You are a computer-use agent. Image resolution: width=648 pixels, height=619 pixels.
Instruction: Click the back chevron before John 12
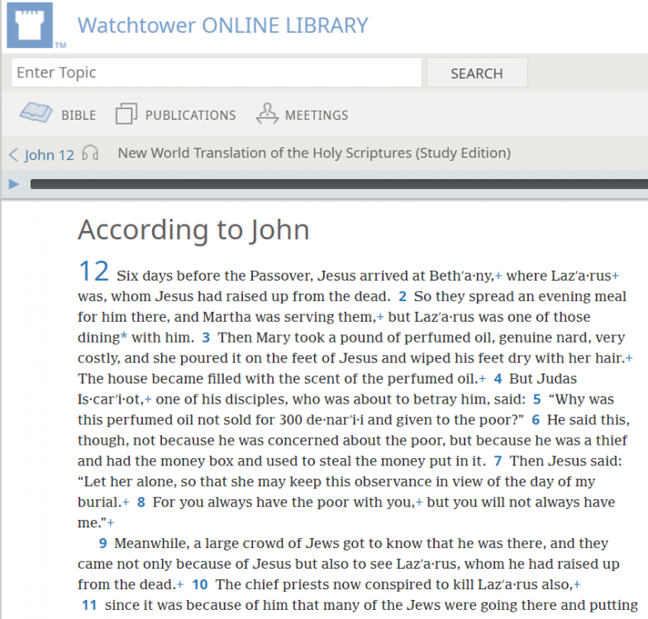(x=13, y=155)
